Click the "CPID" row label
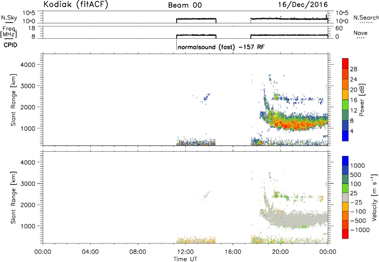The width and height of the screenshot is (379, 262). click(x=10, y=45)
